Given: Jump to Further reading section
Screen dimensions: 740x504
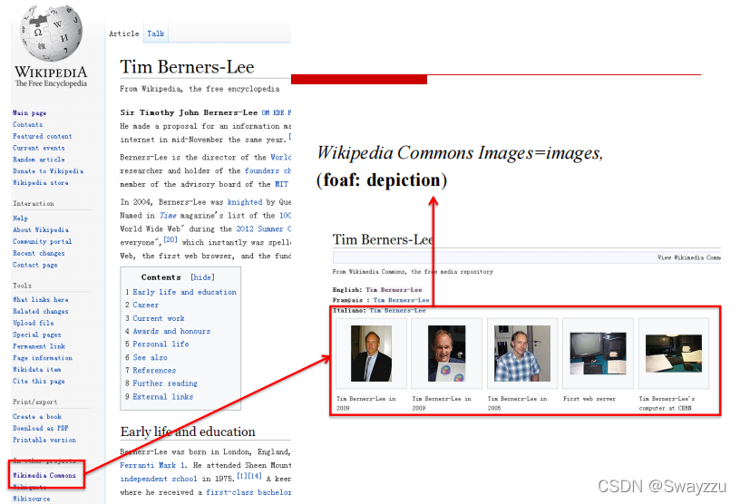Looking at the screenshot, I should pyautogui.click(x=165, y=383).
